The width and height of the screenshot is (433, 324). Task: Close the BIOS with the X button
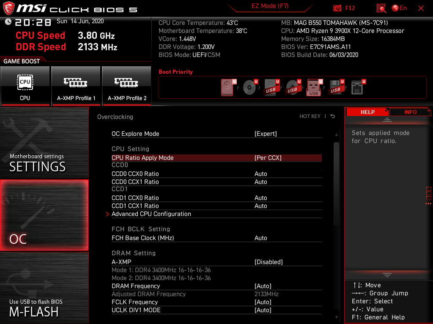pos(421,8)
